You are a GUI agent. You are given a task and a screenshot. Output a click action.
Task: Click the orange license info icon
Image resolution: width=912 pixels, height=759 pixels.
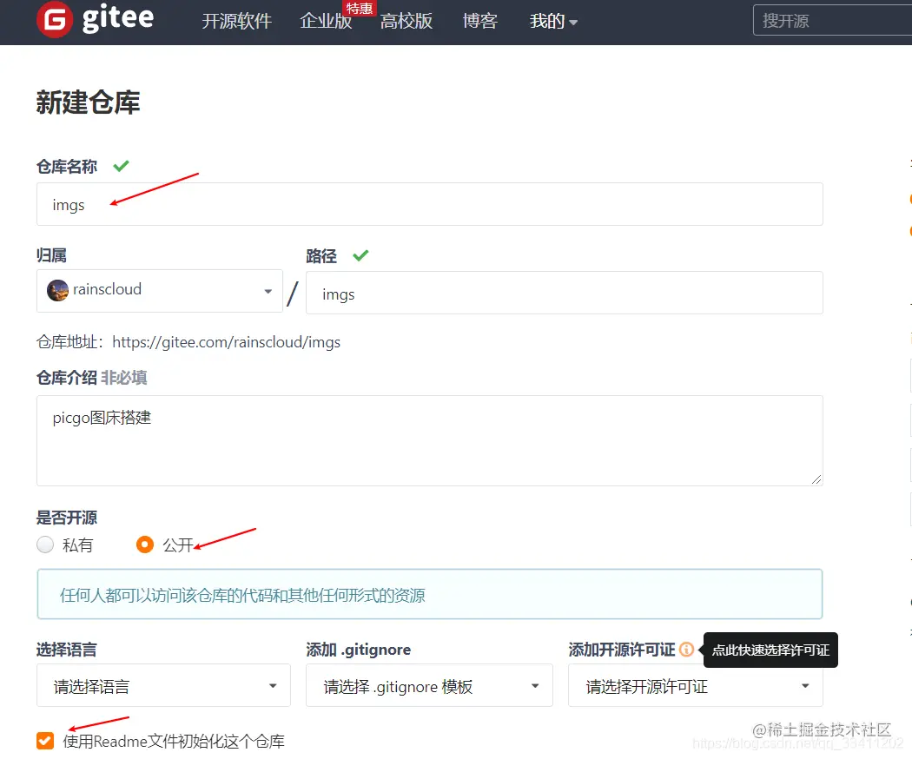pyautogui.click(x=686, y=649)
